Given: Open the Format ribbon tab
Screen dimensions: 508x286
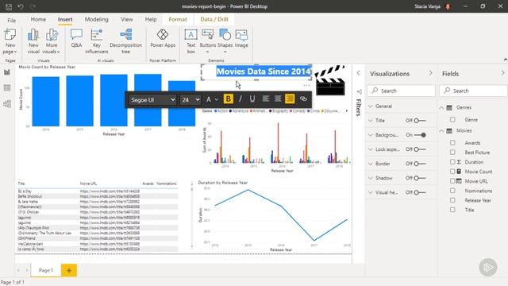Looking at the screenshot, I should (x=178, y=19).
